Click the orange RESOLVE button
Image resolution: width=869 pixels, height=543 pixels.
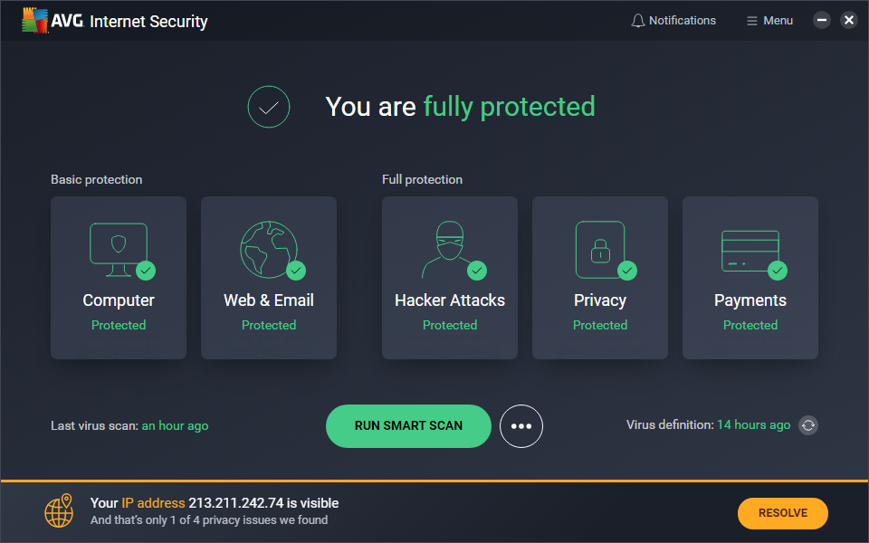click(782, 513)
